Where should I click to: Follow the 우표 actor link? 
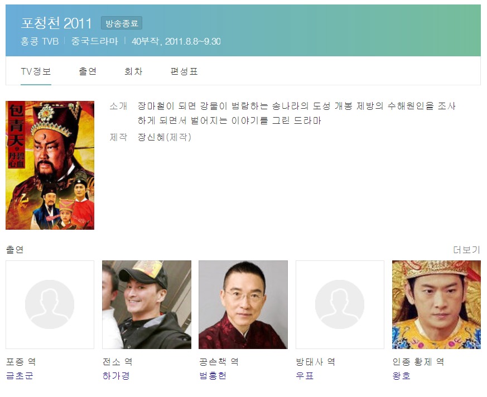click(305, 376)
